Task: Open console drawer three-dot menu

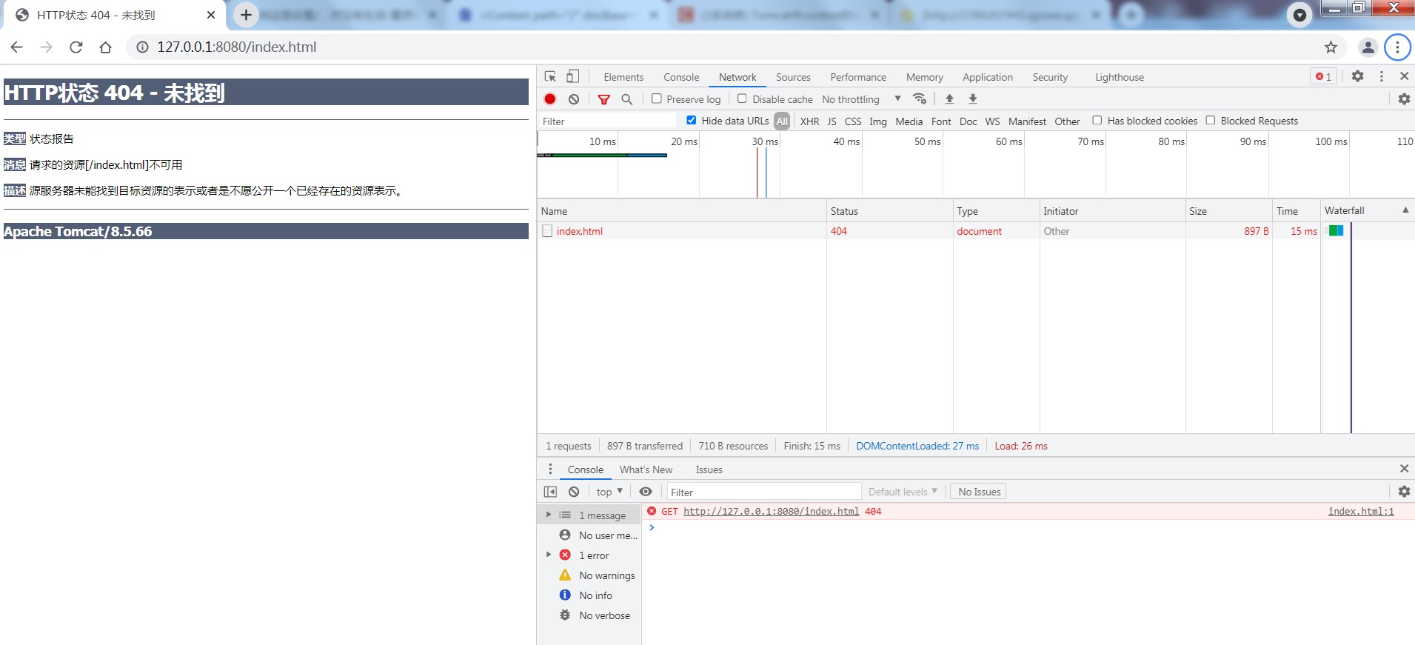Action: pyautogui.click(x=550, y=469)
